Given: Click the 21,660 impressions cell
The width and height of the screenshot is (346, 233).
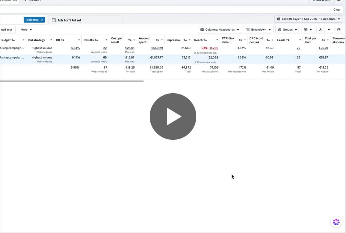Looking at the screenshot, I should pos(186,48).
